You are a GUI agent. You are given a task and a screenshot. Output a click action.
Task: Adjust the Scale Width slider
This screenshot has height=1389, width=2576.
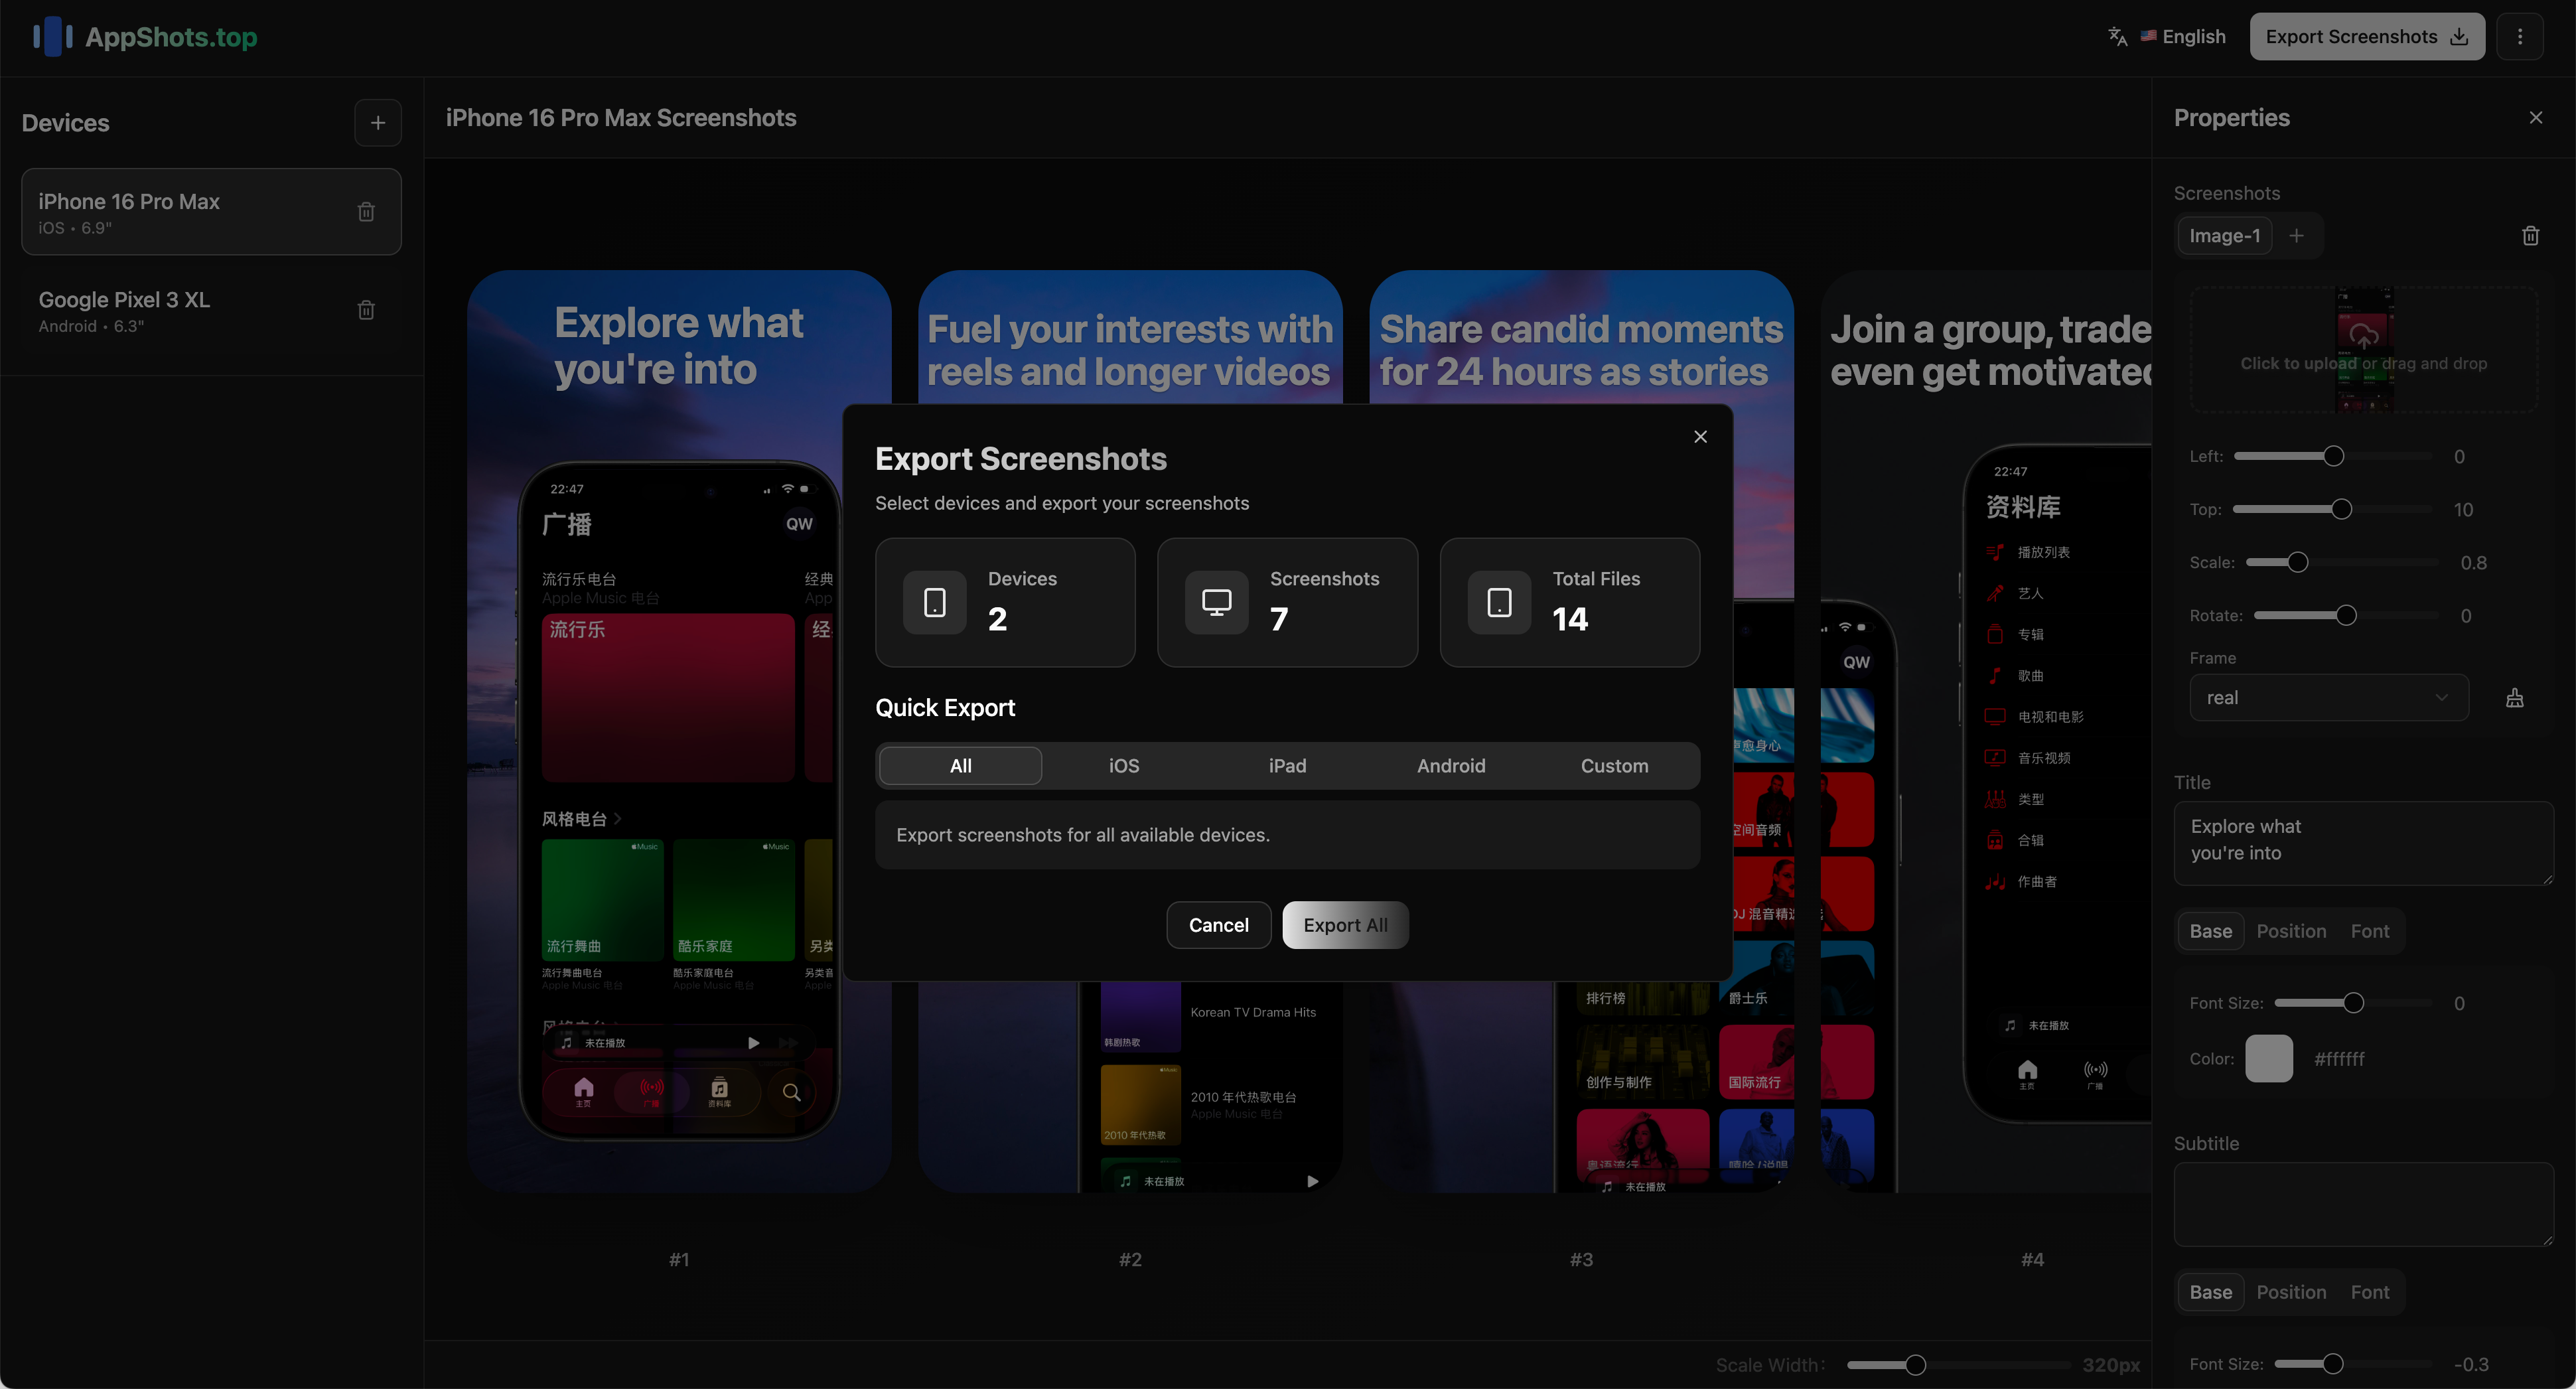[x=1958, y=1365]
